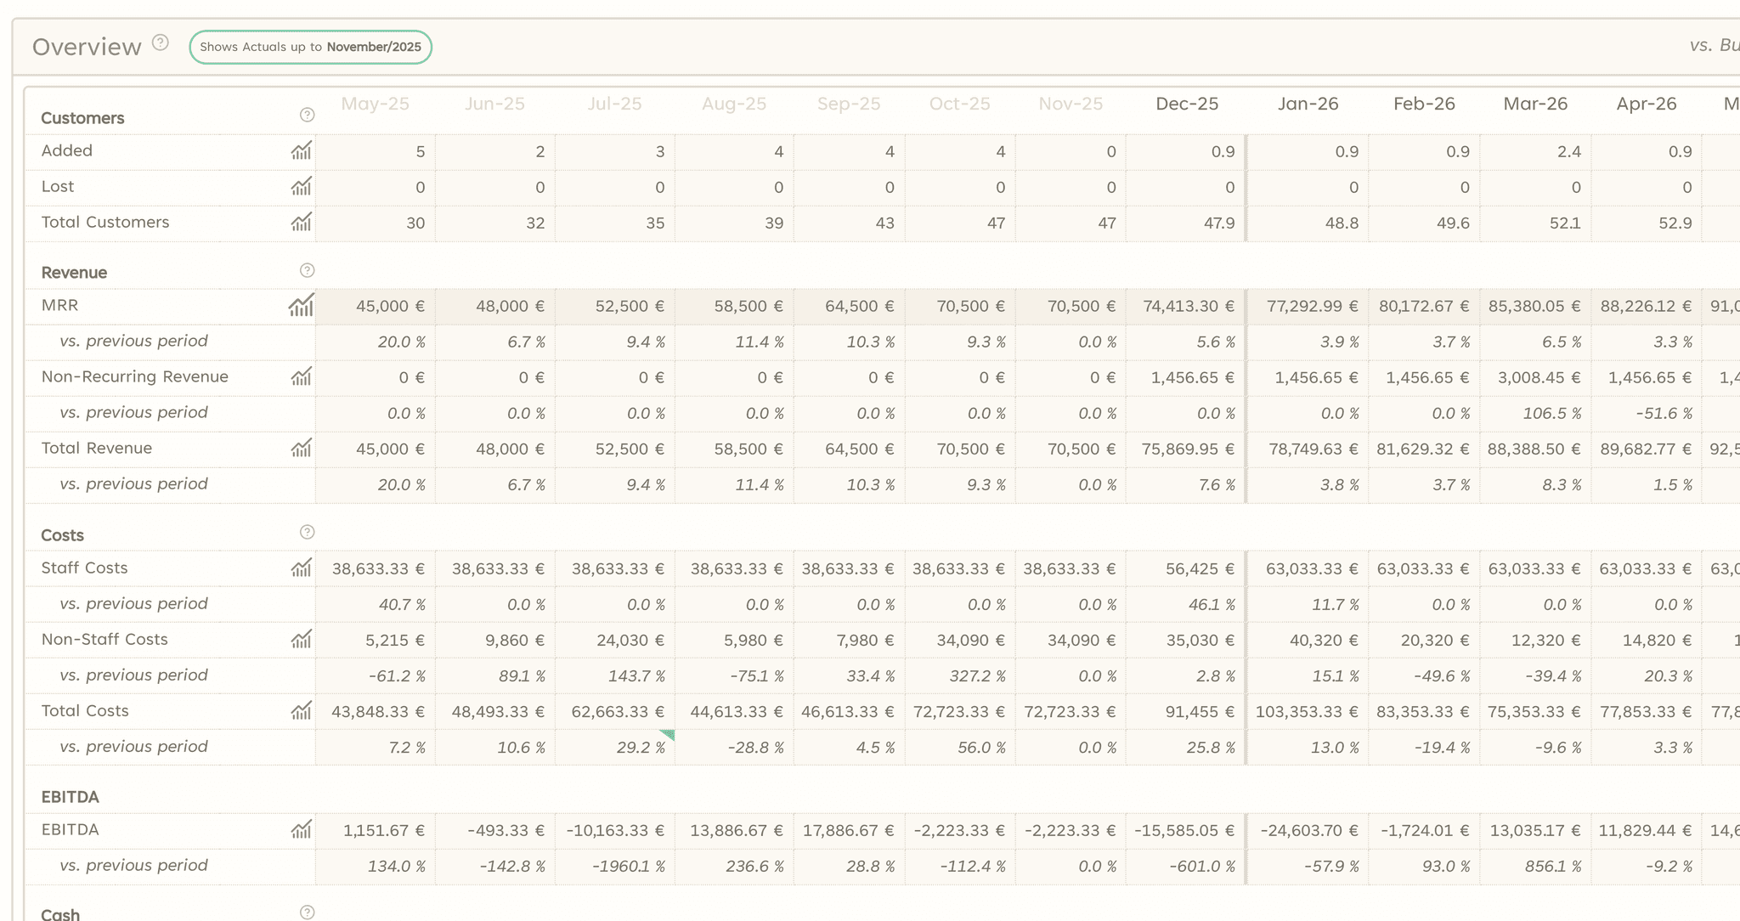Show Non-Recurring Revenue chart
The height and width of the screenshot is (921, 1740).
(x=302, y=377)
